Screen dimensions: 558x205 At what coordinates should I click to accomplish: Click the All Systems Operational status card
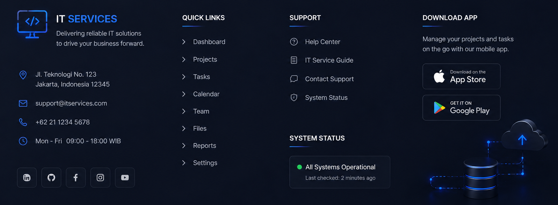[x=340, y=172]
